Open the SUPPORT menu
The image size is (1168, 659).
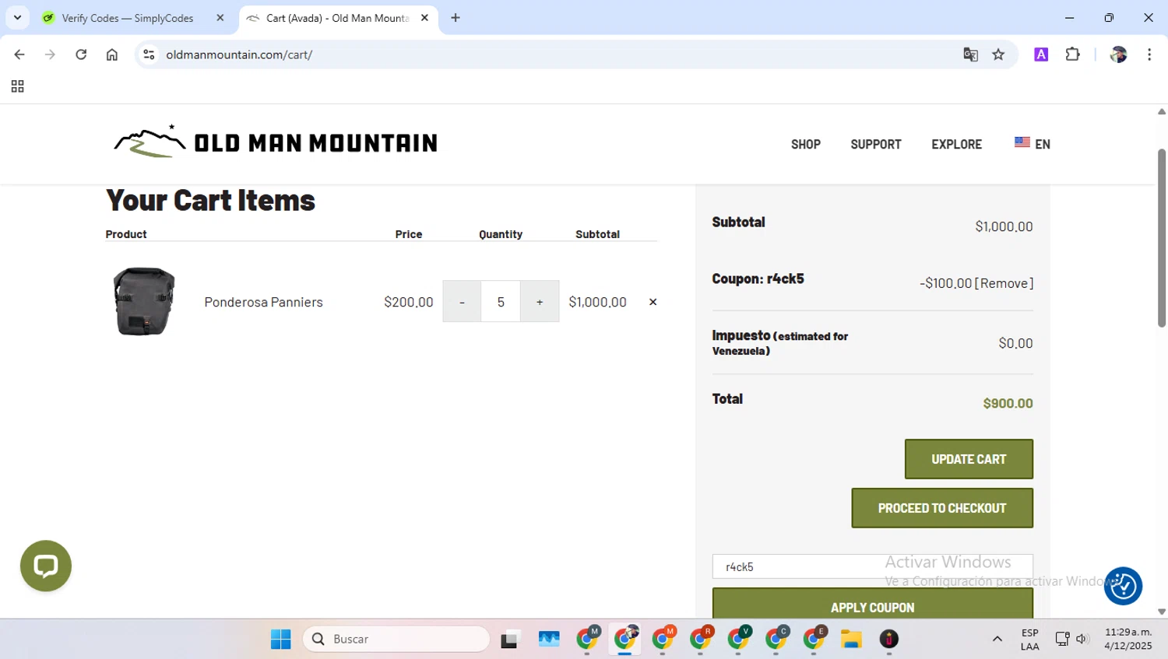(x=876, y=144)
